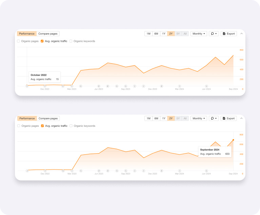Uncheck Avg. organic traffic in bottom chart
Viewport: 260px width, 215px height.
[42, 126]
